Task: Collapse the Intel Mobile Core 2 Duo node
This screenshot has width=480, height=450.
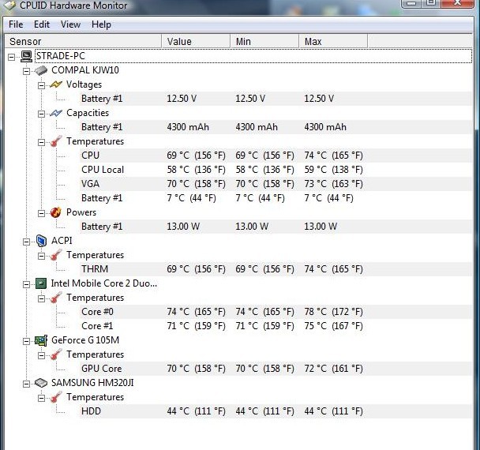Action: point(27,284)
